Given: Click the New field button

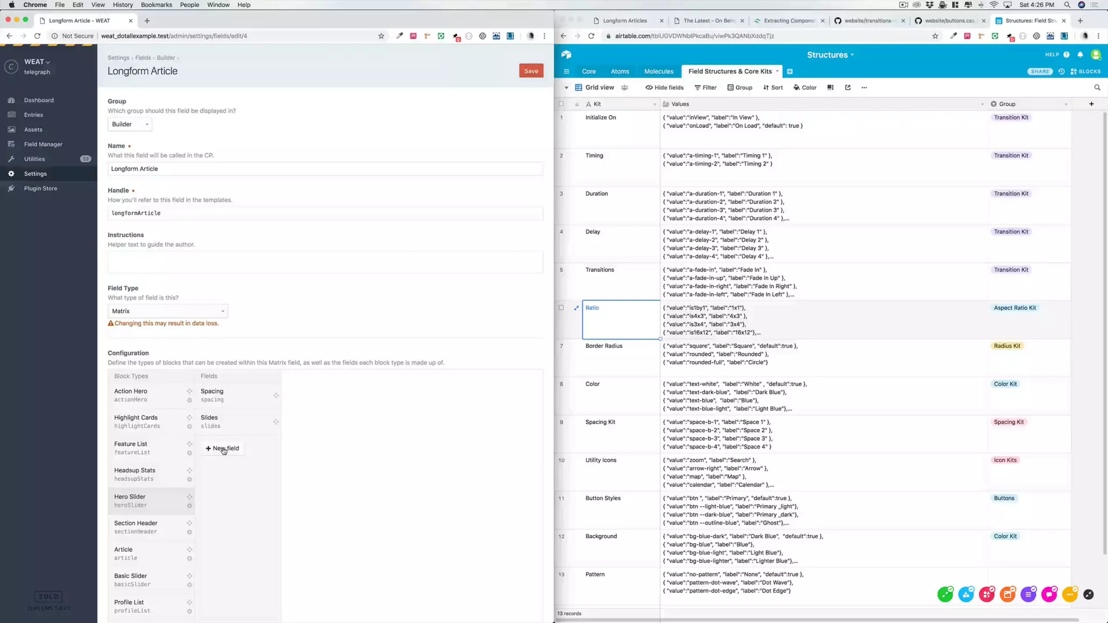Looking at the screenshot, I should pos(222,448).
